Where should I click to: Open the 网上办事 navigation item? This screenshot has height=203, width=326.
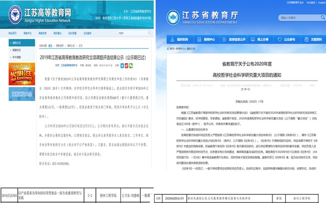click(260, 39)
